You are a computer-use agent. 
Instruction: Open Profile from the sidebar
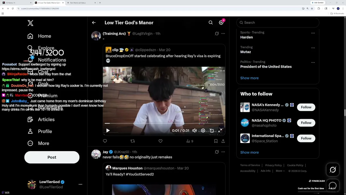(x=39, y=131)
